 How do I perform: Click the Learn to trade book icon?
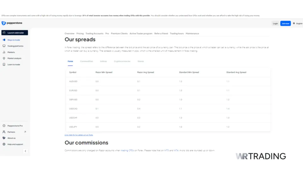[4, 65]
